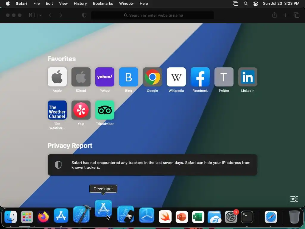Go back with the back arrow
The width and height of the screenshot is (305, 229).
pyautogui.click(x=50, y=15)
